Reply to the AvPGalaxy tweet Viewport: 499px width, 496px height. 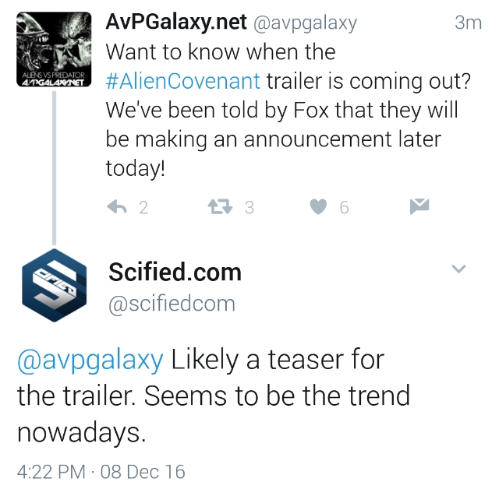[117, 207]
